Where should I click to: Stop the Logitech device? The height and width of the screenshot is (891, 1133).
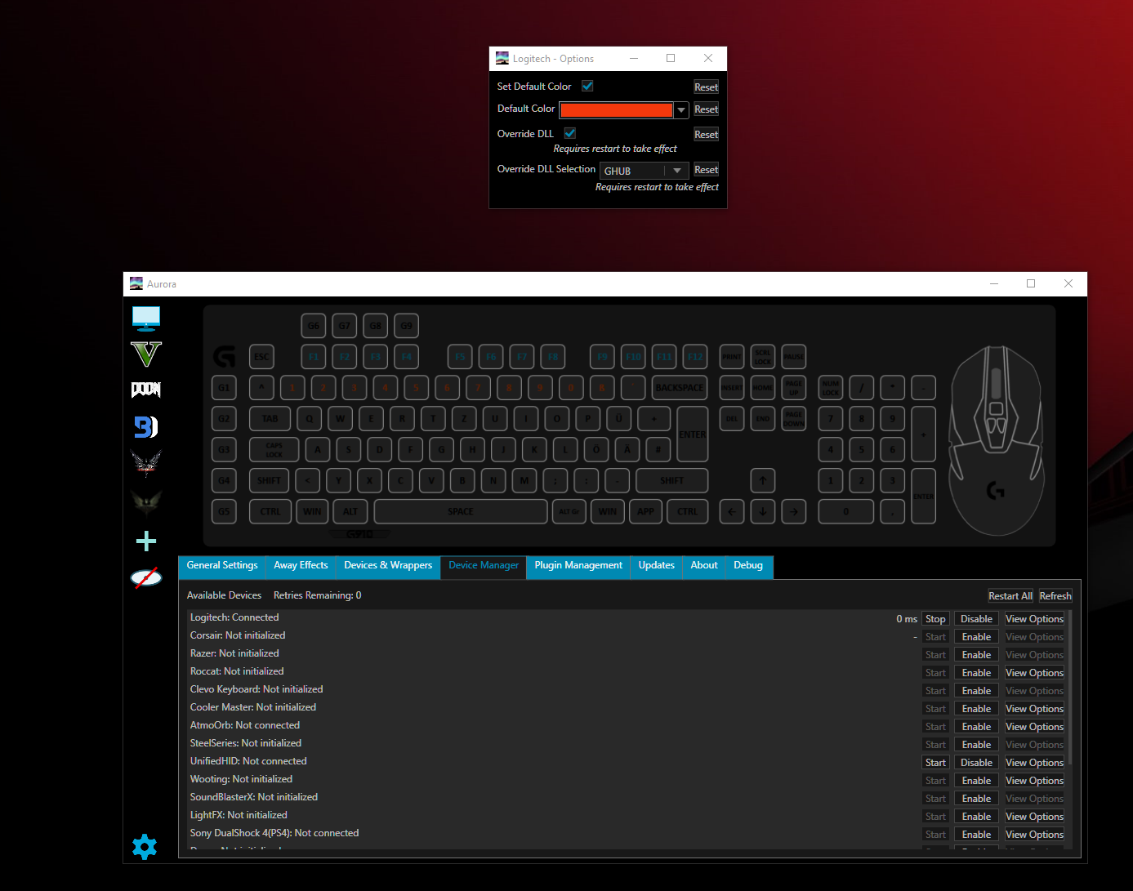[x=935, y=619]
